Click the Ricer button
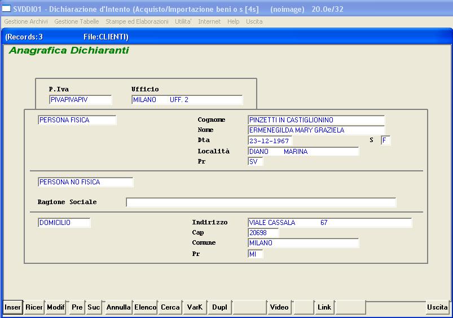 click(34, 307)
